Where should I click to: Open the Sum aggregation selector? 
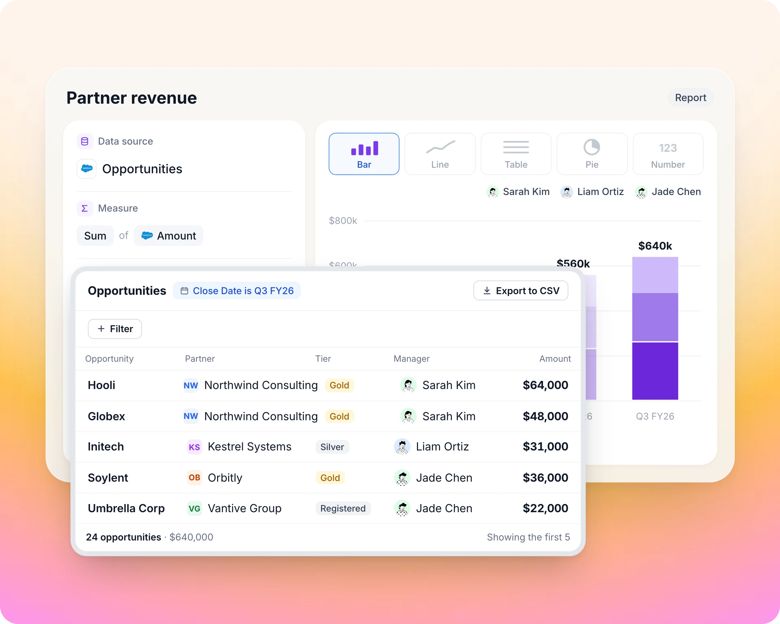[95, 236]
